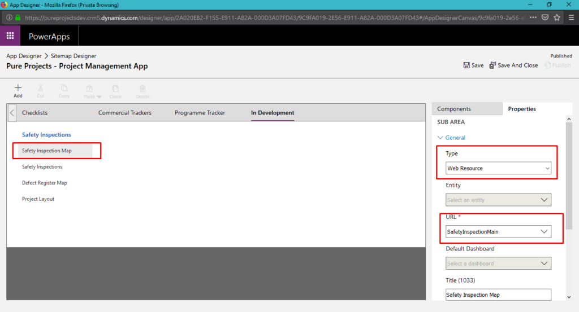Collapse the sitemap area left arrow
The height and width of the screenshot is (312, 579).
click(12, 113)
